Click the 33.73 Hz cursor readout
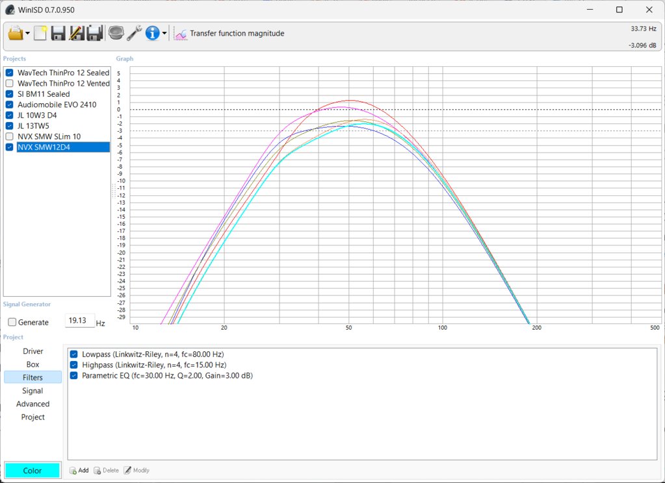Image resolution: width=665 pixels, height=483 pixels. [x=644, y=29]
